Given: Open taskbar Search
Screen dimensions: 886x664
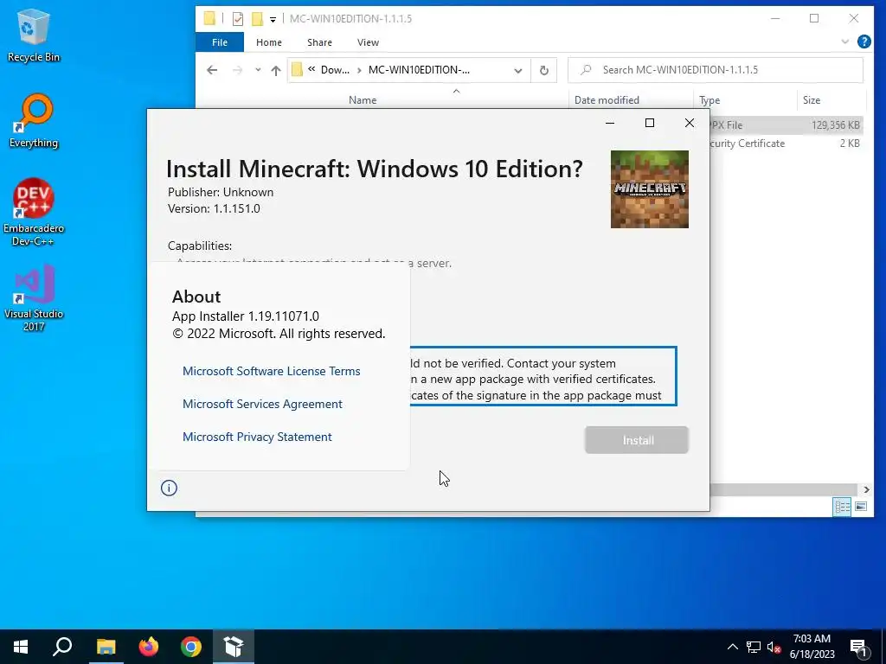Looking at the screenshot, I should [x=62, y=647].
